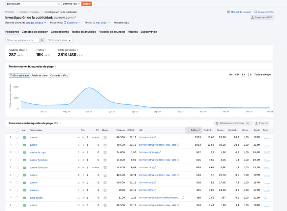
Task: Open the dune couch trend sparkline
Action: click(x=267, y=198)
